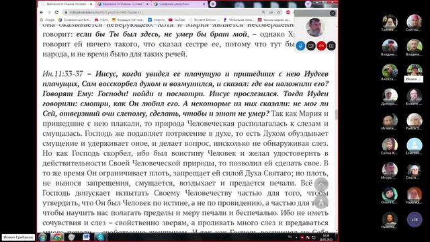Click the magnifier zoom icon in the address bar
The width and height of the screenshot is (430, 242).
pos(263,12)
